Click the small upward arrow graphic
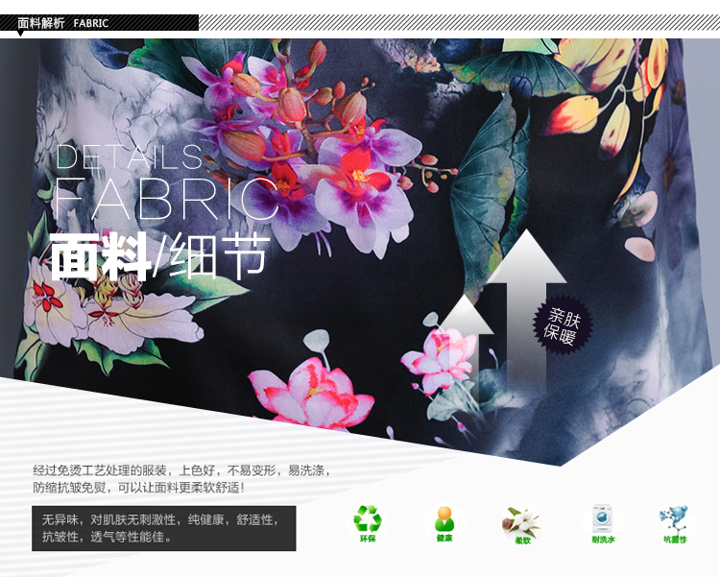This screenshot has width=720, height=577. (465, 336)
